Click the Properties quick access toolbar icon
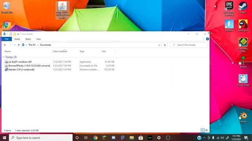Screen dimensions: 252x141 [11, 34]
